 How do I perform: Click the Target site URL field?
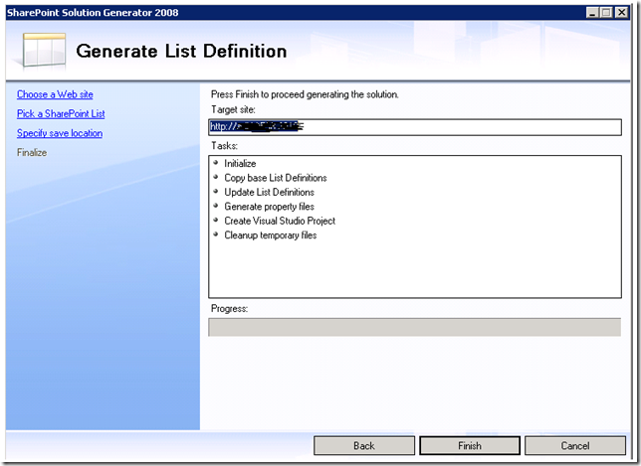coord(414,126)
